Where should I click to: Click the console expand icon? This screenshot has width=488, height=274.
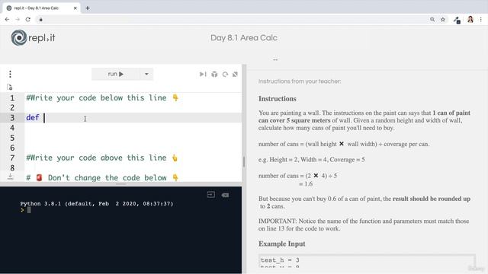coord(211,195)
